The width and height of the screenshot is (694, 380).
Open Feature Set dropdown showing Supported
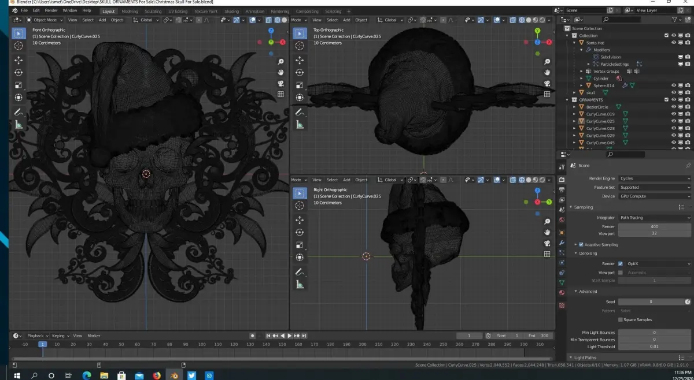click(x=655, y=187)
